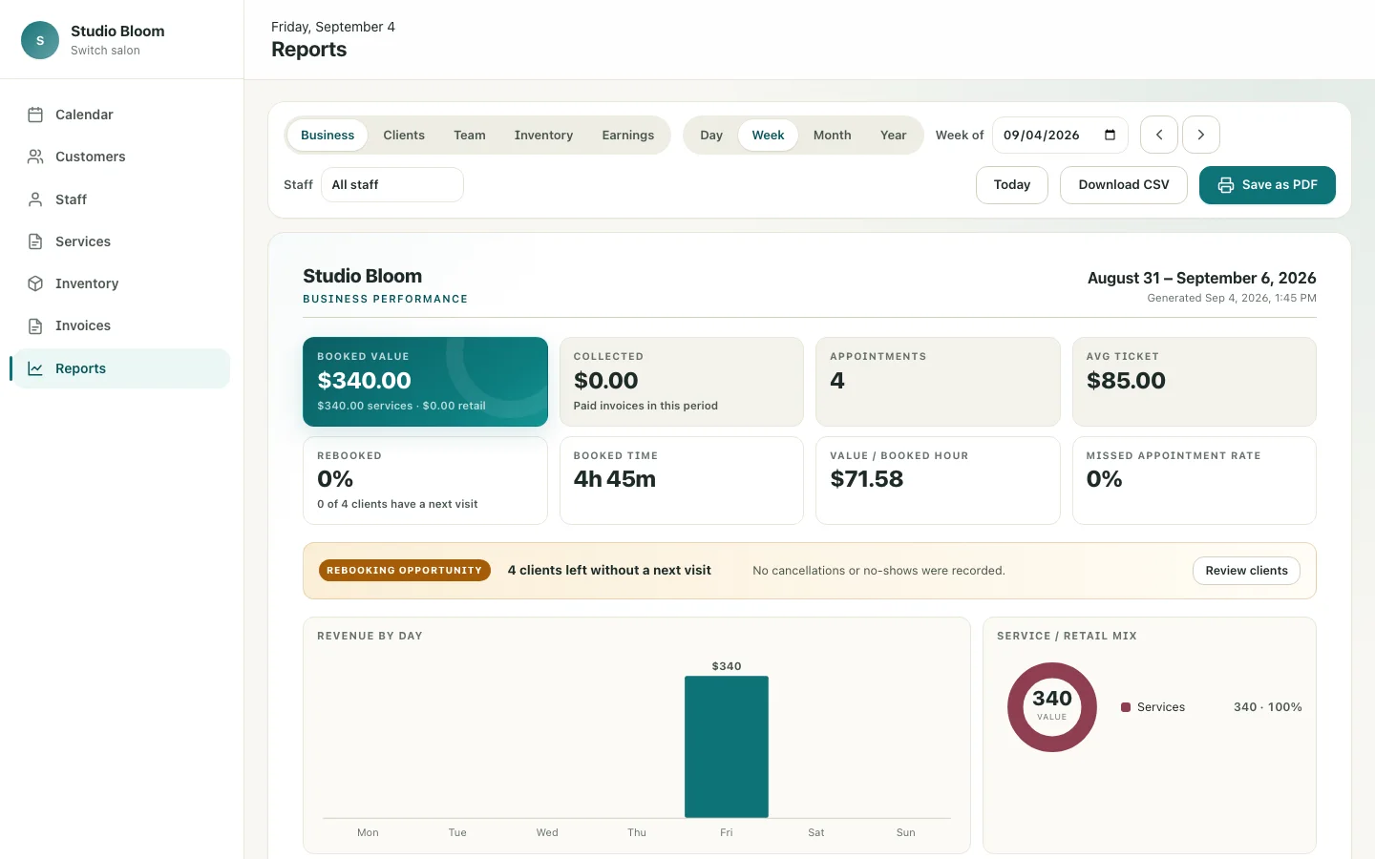Viewport: 1375px width, 859px height.
Task: Switch to the Inventory report tab
Action: pos(543,136)
